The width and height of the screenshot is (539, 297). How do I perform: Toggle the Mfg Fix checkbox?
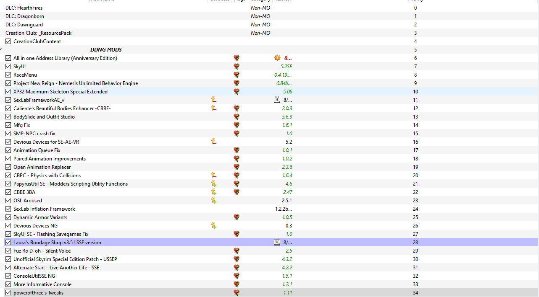point(8,125)
